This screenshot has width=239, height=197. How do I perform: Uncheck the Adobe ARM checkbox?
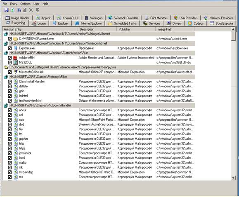click(x=10, y=58)
